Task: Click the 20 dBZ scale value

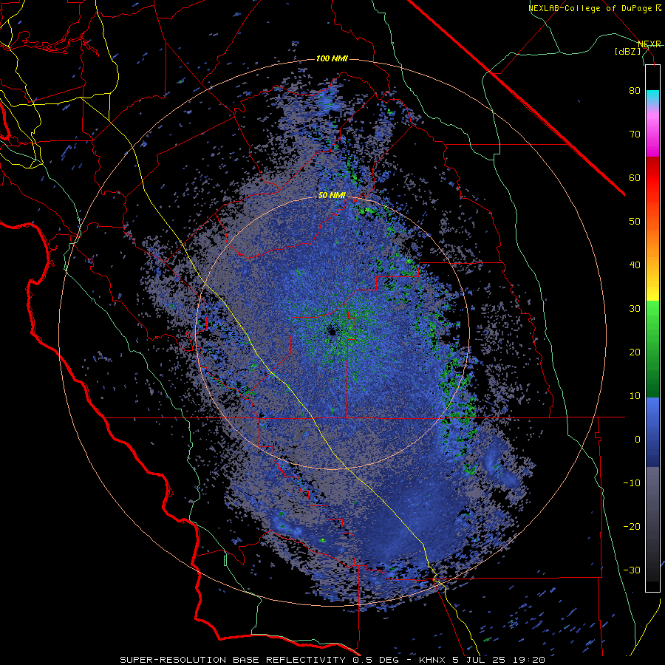Action: [x=635, y=352]
